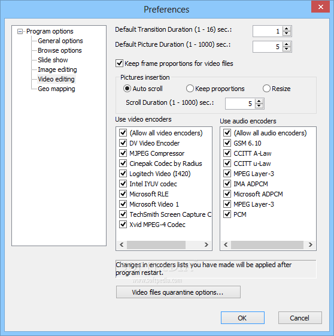Click the Default Picture Duration field

tap(268, 47)
